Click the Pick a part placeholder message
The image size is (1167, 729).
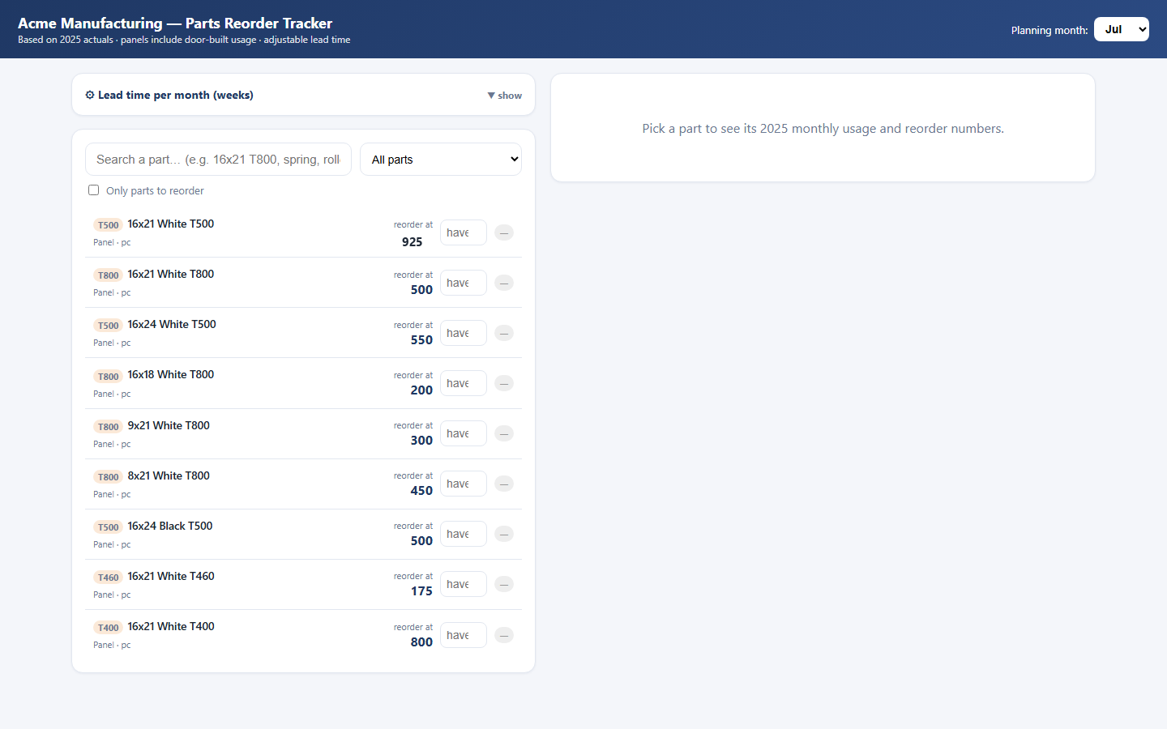click(823, 129)
